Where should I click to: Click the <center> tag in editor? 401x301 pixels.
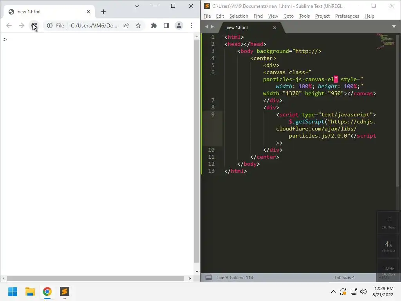point(263,58)
